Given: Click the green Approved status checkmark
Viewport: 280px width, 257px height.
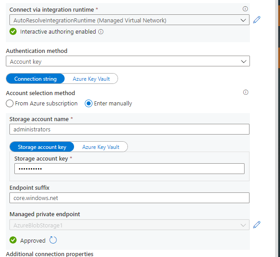Looking at the screenshot, I should [x=13, y=240].
